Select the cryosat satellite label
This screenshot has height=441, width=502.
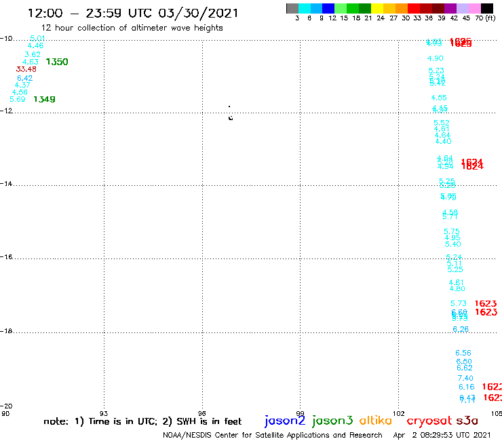point(429,421)
